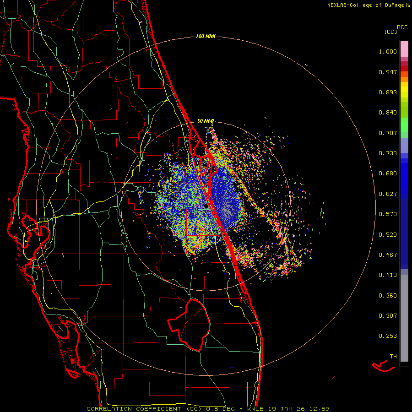The image size is (412, 412).
Task: Click the radar site marker at center of echoes
Action: tap(206, 206)
